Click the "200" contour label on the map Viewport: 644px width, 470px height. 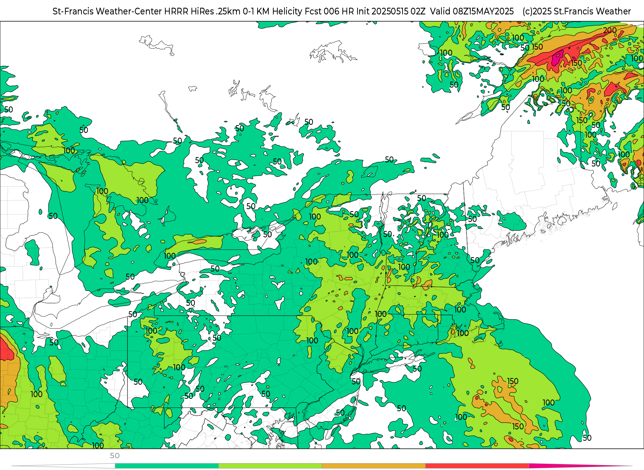[x=610, y=31]
